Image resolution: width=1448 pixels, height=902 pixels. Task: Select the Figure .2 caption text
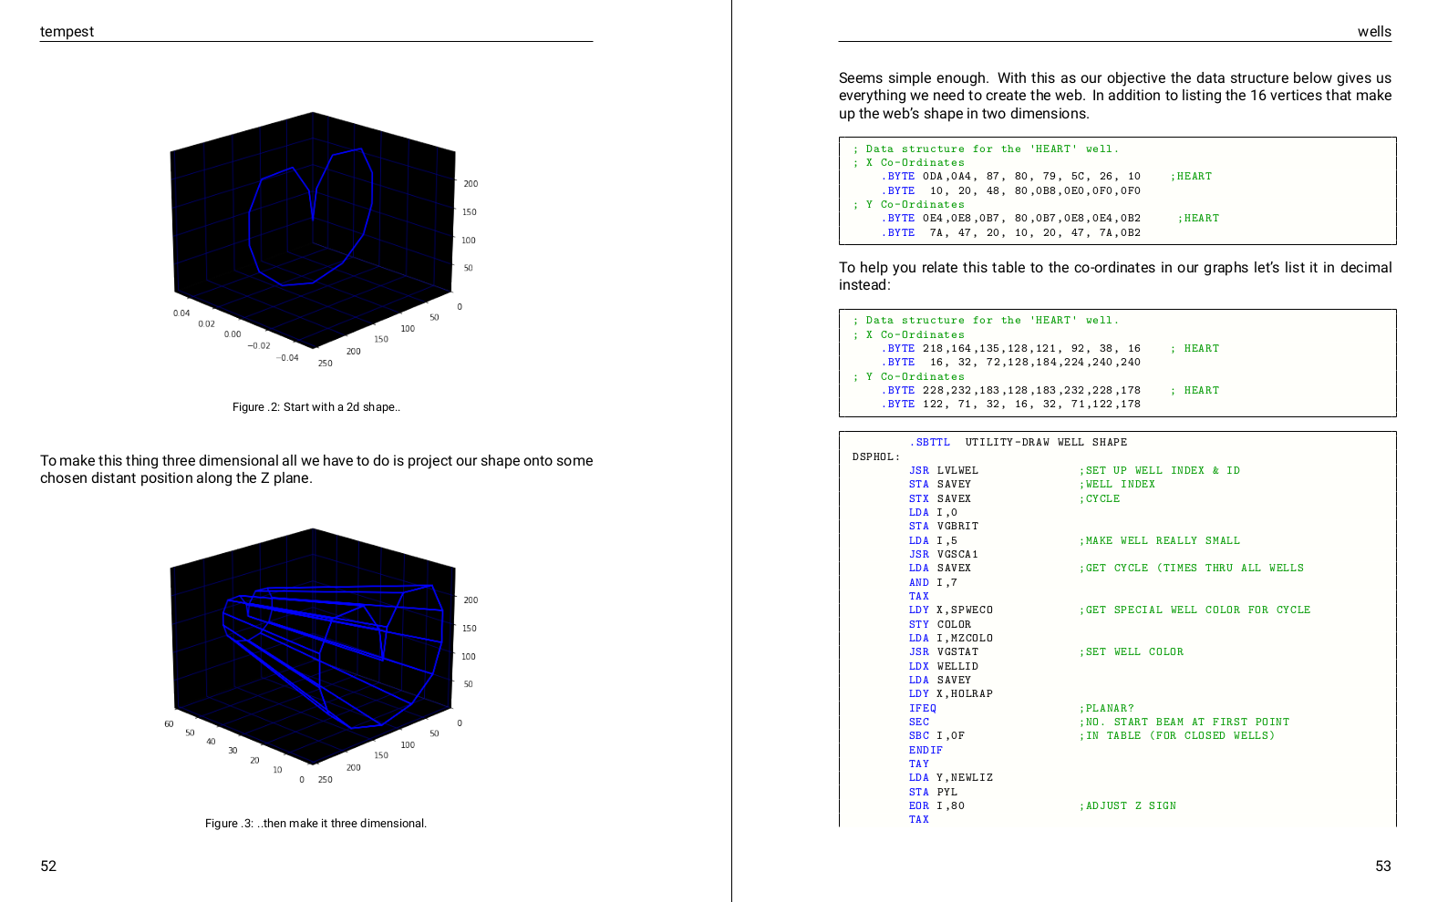tap(315, 407)
